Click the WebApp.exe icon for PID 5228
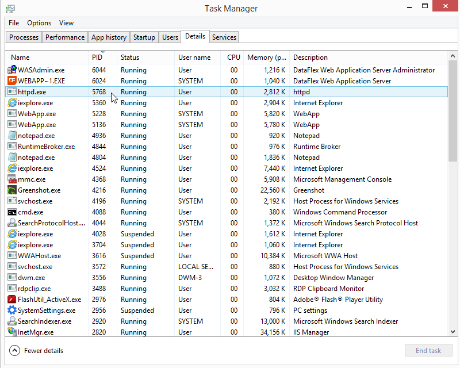The image size is (460, 368). (11, 114)
